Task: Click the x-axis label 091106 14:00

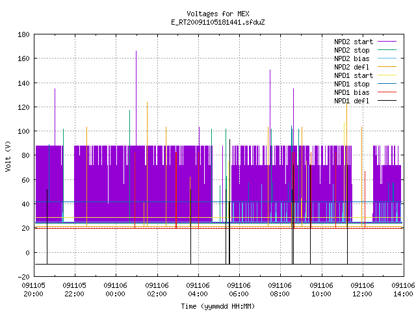Action: 403,290
